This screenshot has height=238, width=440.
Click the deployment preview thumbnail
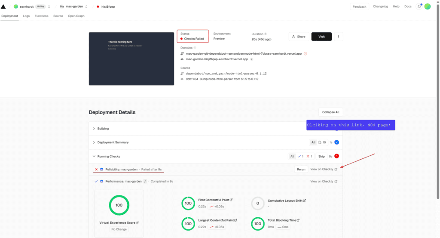(131, 59)
